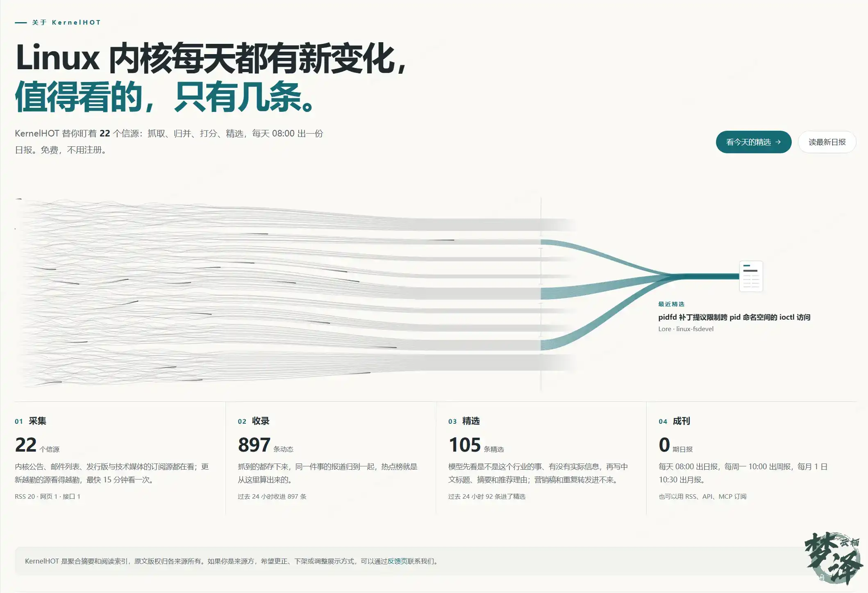Viewport: 868px width, 593px height.
Task: Click the headline Linux 内核每天都有新变化
Action: [211, 59]
